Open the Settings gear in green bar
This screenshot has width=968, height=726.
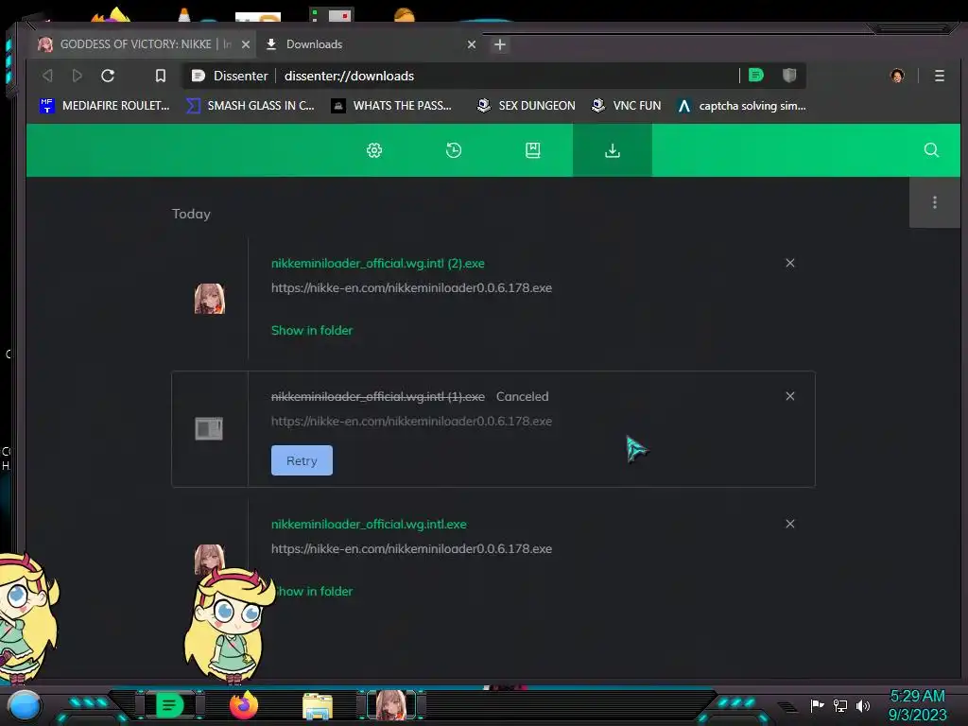coord(374,150)
